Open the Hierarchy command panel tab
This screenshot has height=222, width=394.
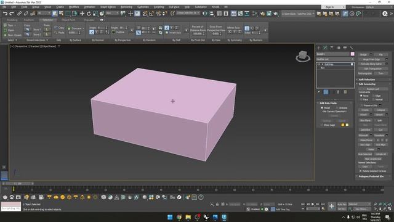pos(332,47)
